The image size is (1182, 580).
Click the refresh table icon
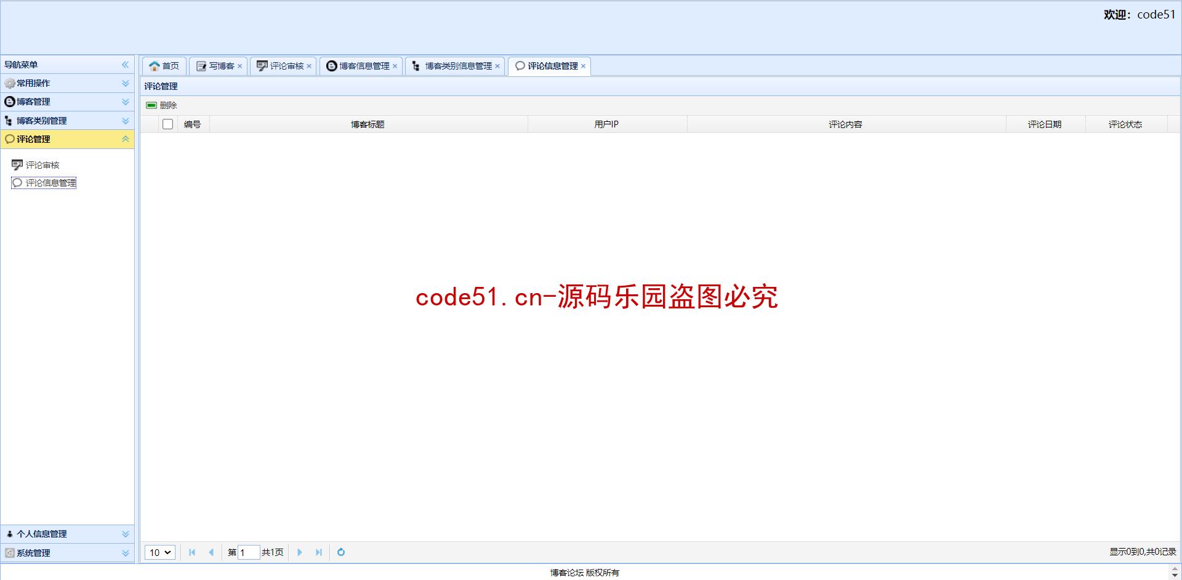click(x=341, y=552)
